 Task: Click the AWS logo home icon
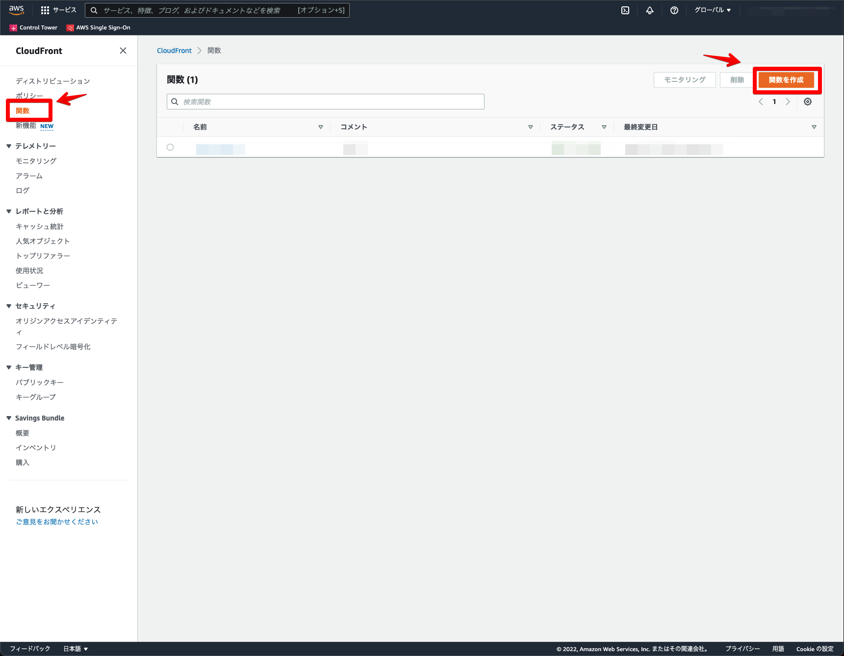[16, 10]
